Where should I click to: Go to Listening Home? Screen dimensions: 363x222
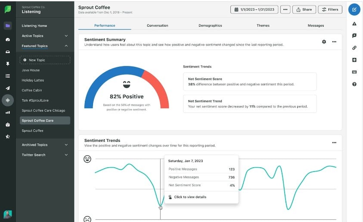point(34,26)
